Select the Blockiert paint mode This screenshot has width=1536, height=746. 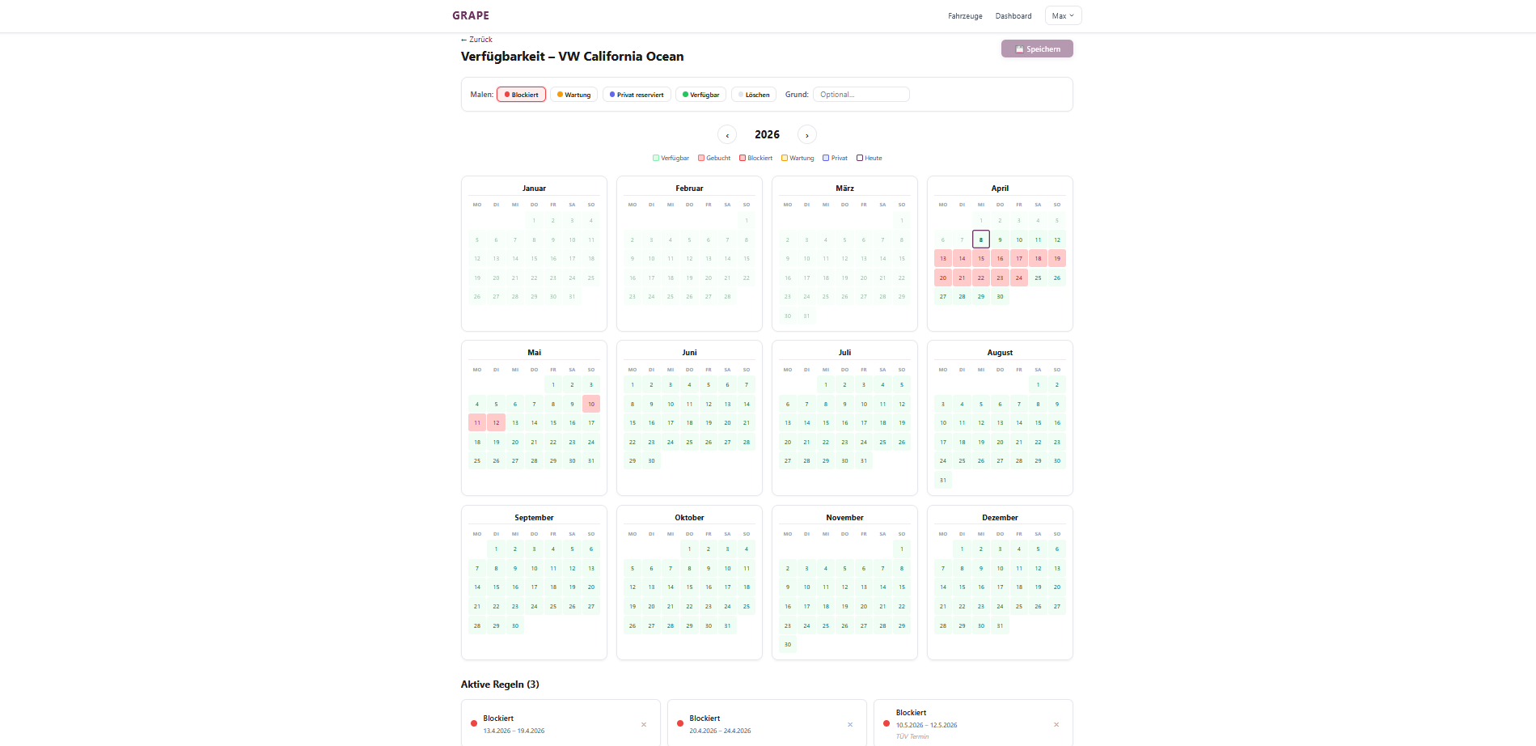pyautogui.click(x=521, y=94)
